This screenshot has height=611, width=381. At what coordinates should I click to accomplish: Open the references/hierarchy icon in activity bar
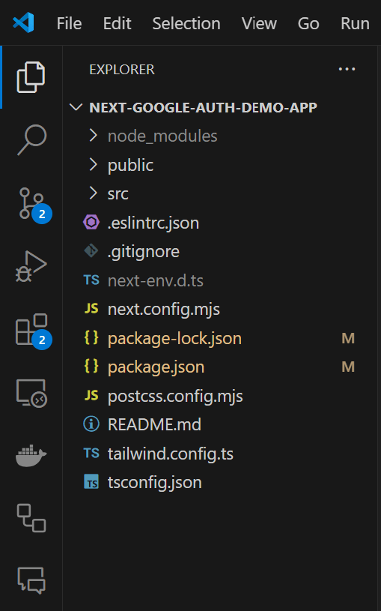31,518
